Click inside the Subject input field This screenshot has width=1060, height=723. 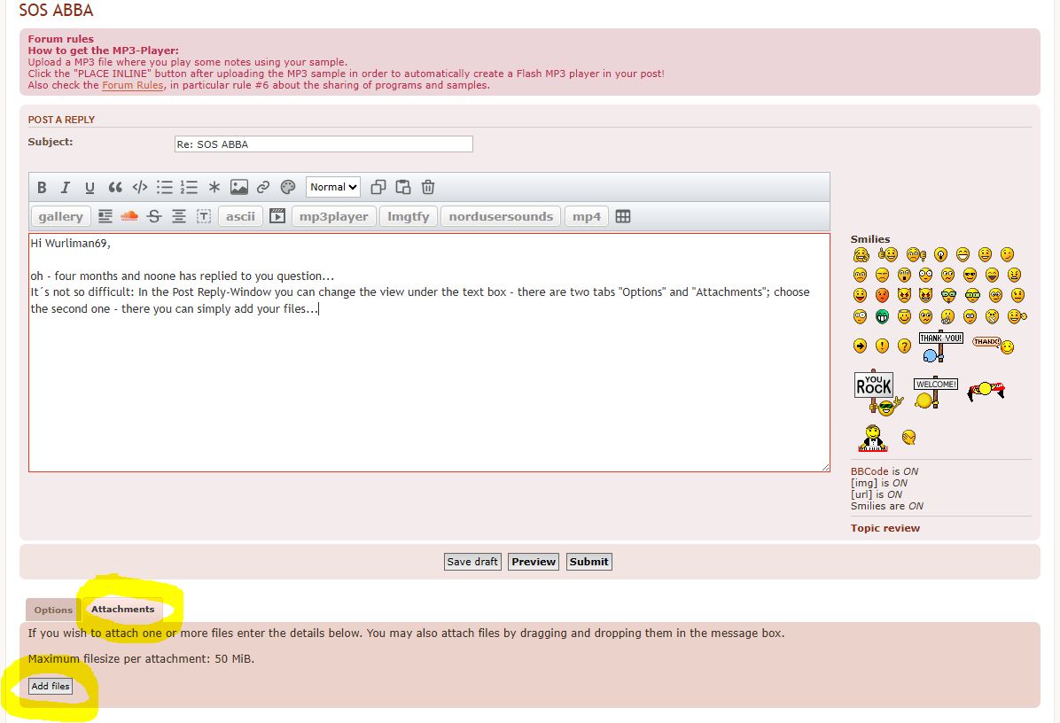pos(323,144)
